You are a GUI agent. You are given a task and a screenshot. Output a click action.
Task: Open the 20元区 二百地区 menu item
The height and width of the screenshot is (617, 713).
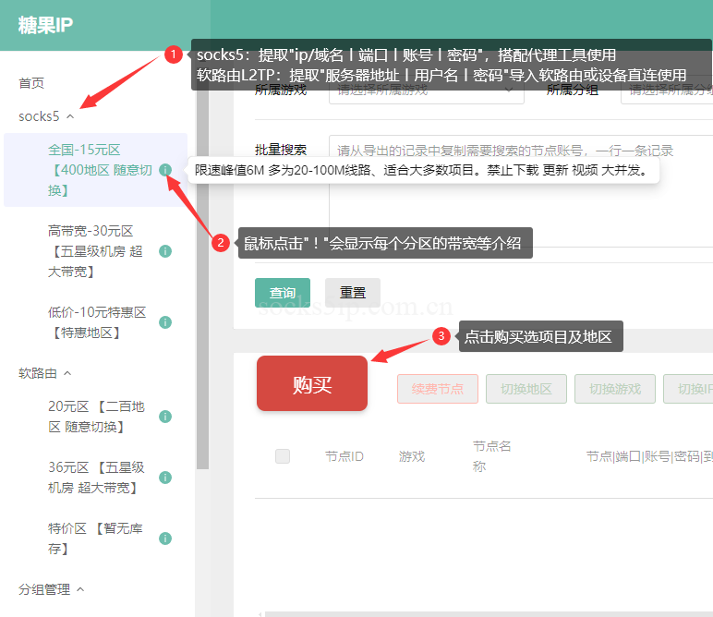[96, 417]
